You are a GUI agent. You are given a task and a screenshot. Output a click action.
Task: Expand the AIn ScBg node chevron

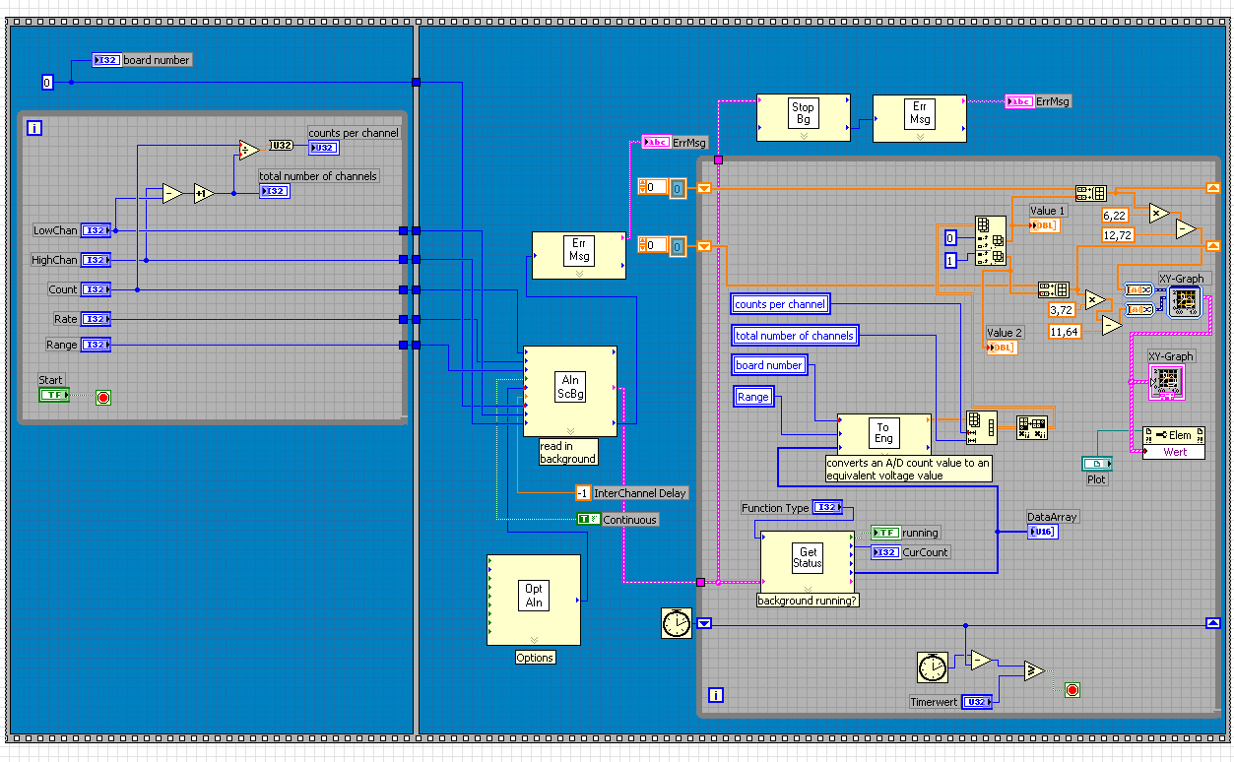pyautogui.click(x=570, y=431)
